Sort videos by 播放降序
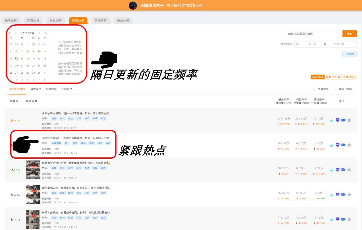The image size is (362, 230). [x=36, y=89]
